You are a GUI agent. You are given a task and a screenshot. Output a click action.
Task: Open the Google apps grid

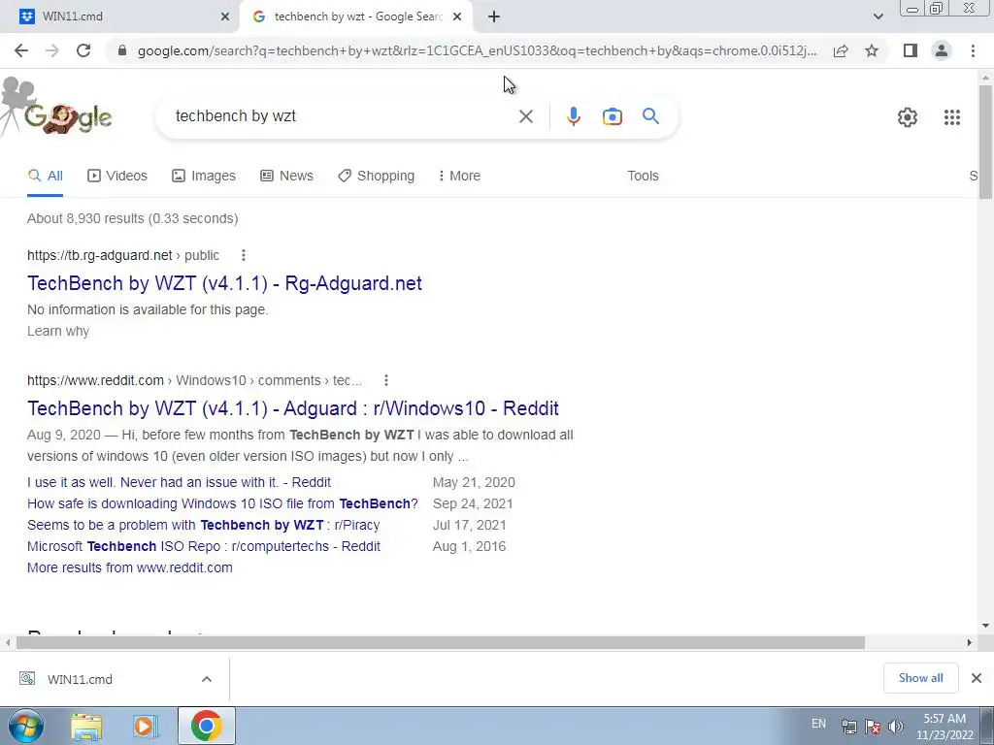click(951, 117)
